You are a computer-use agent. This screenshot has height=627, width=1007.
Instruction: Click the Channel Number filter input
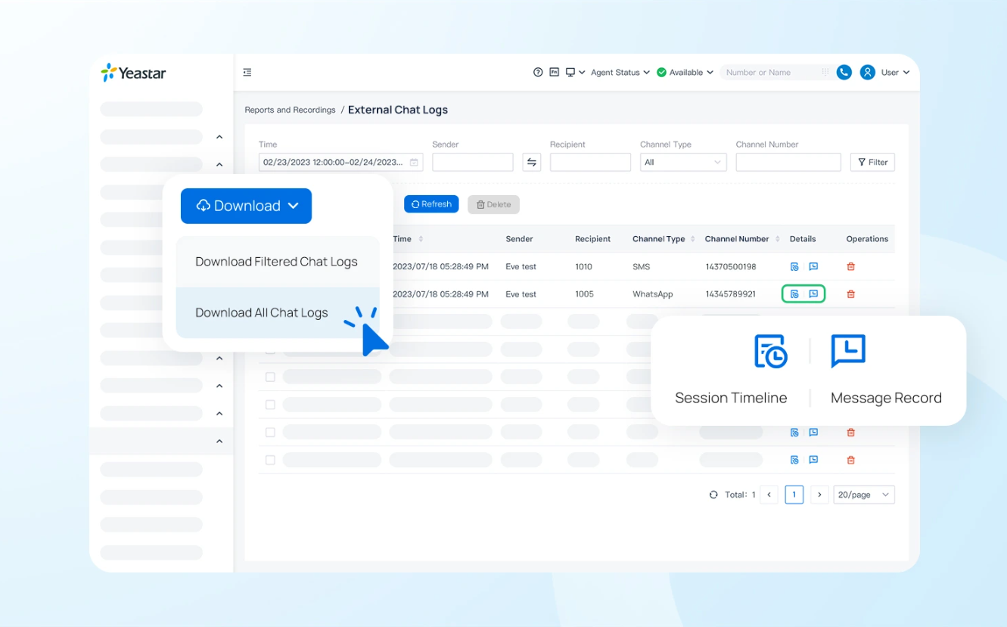click(788, 162)
